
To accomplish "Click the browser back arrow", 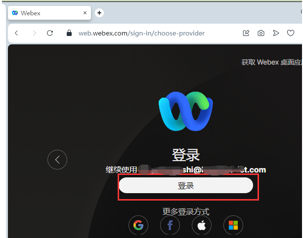I will click(x=16, y=33).
